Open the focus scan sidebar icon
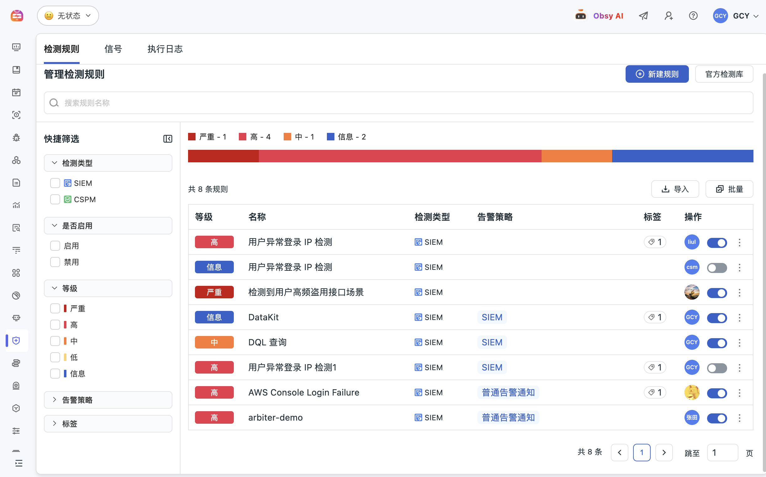Image resolution: width=766 pixels, height=477 pixels. tap(16, 115)
